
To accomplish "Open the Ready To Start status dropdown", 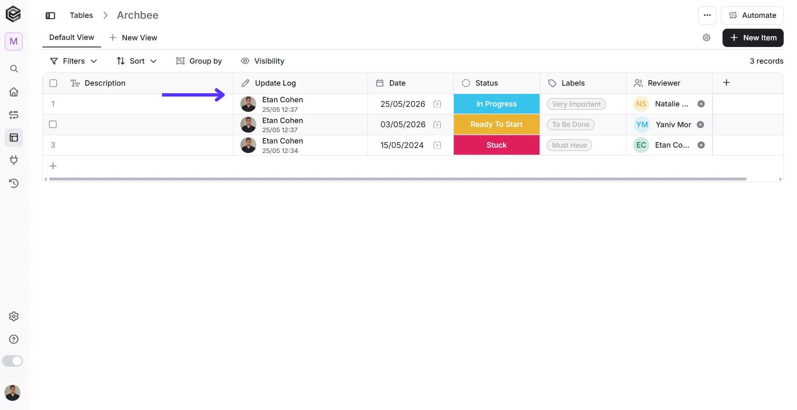I will pos(497,124).
